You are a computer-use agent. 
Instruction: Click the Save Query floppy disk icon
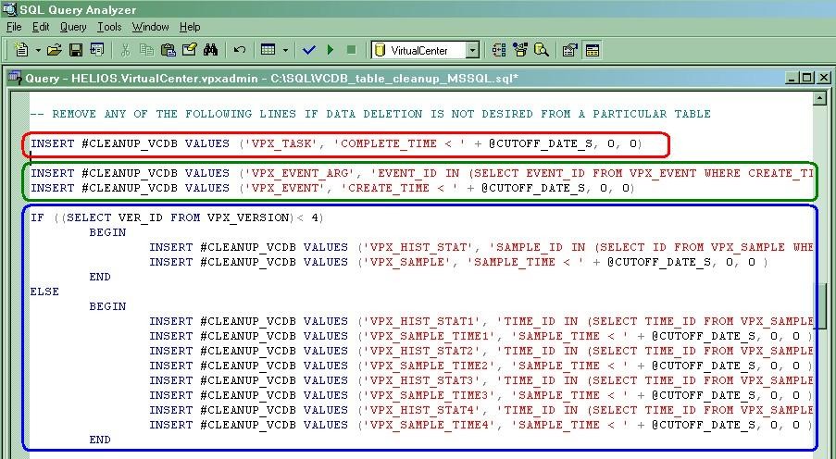click(75, 50)
